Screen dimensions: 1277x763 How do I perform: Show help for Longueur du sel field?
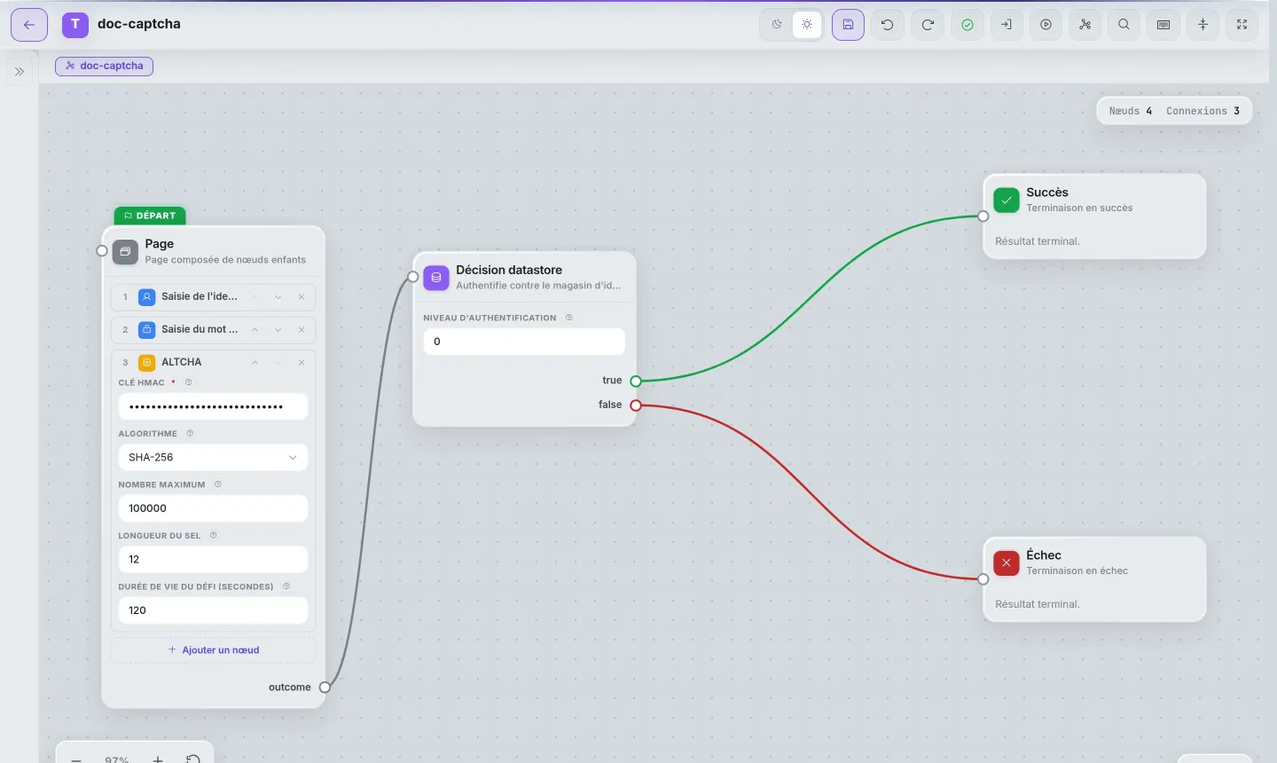pyautogui.click(x=214, y=536)
